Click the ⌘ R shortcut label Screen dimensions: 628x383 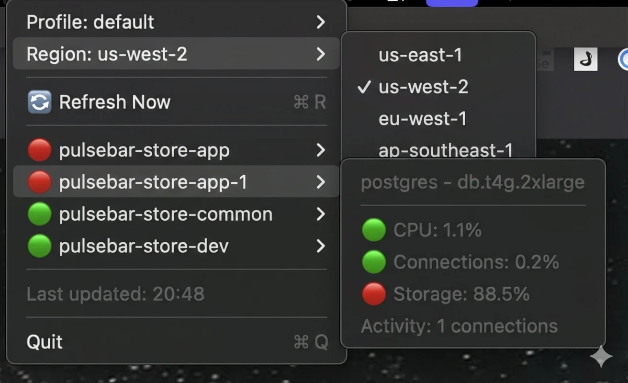coord(310,102)
